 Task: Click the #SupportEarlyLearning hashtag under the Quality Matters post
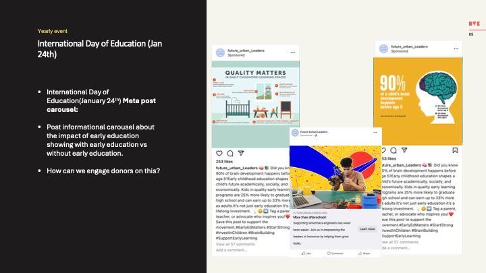(x=236, y=239)
